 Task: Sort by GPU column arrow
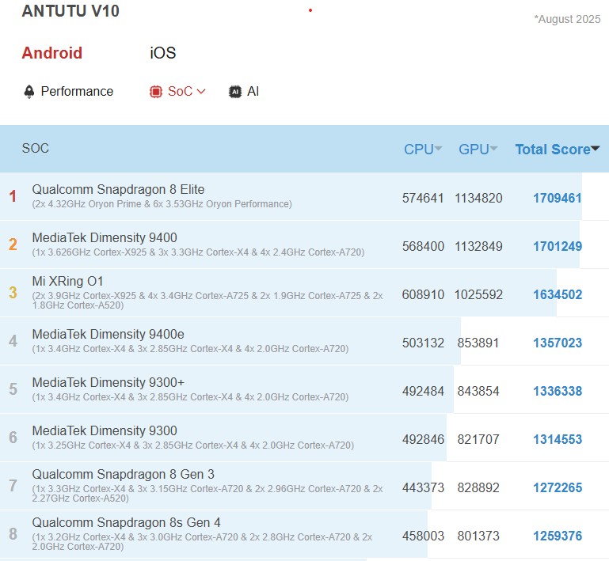coord(493,149)
